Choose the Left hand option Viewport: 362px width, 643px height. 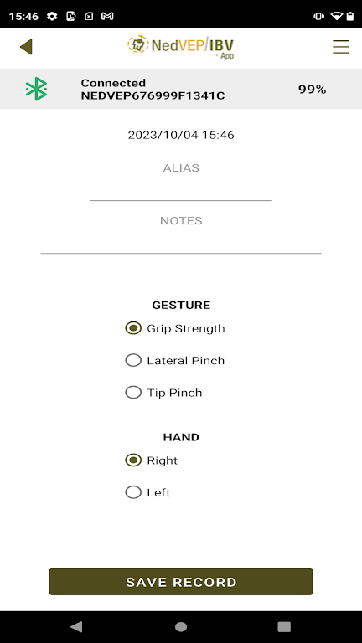(x=147, y=492)
